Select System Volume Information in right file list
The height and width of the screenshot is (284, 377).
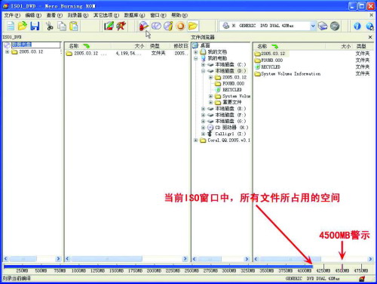pos(290,74)
